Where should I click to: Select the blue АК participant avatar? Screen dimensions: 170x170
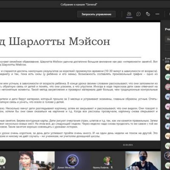click(x=168, y=96)
